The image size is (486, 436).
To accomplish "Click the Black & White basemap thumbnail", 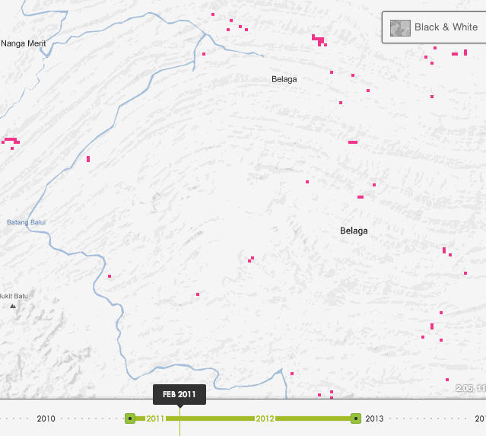I will coord(400,27).
